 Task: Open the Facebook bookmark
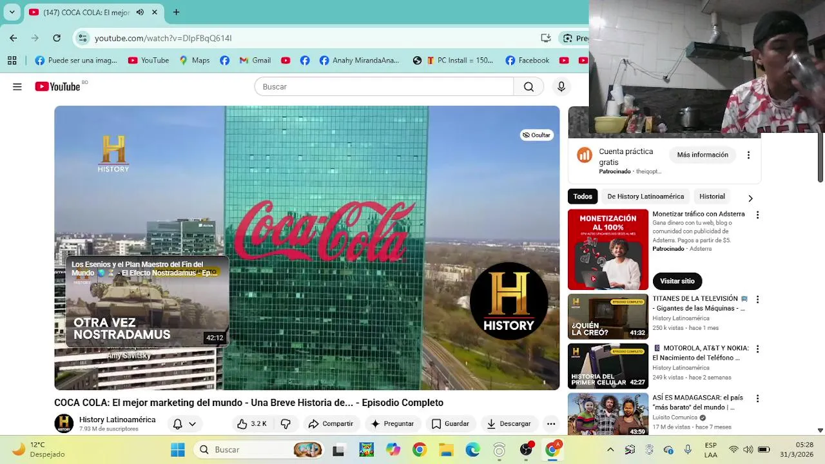(x=527, y=60)
